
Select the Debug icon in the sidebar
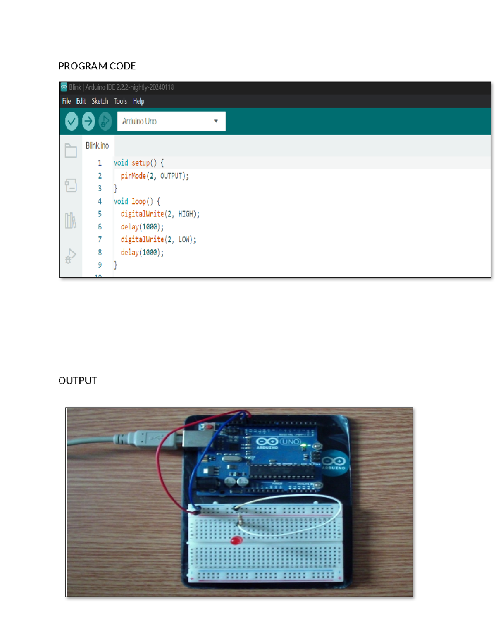pos(71,255)
